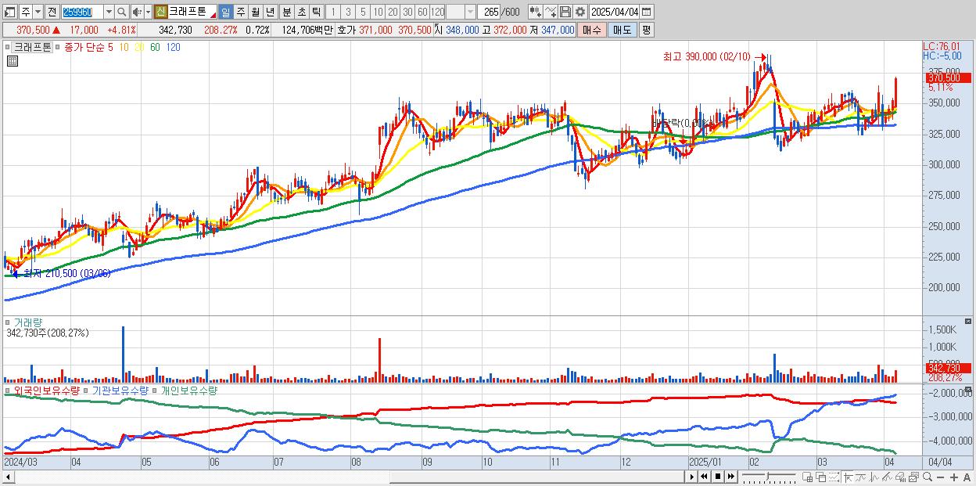Viewport: 976px width, 486px height.
Task: Click the stock code input field 259960
Action: coord(82,12)
